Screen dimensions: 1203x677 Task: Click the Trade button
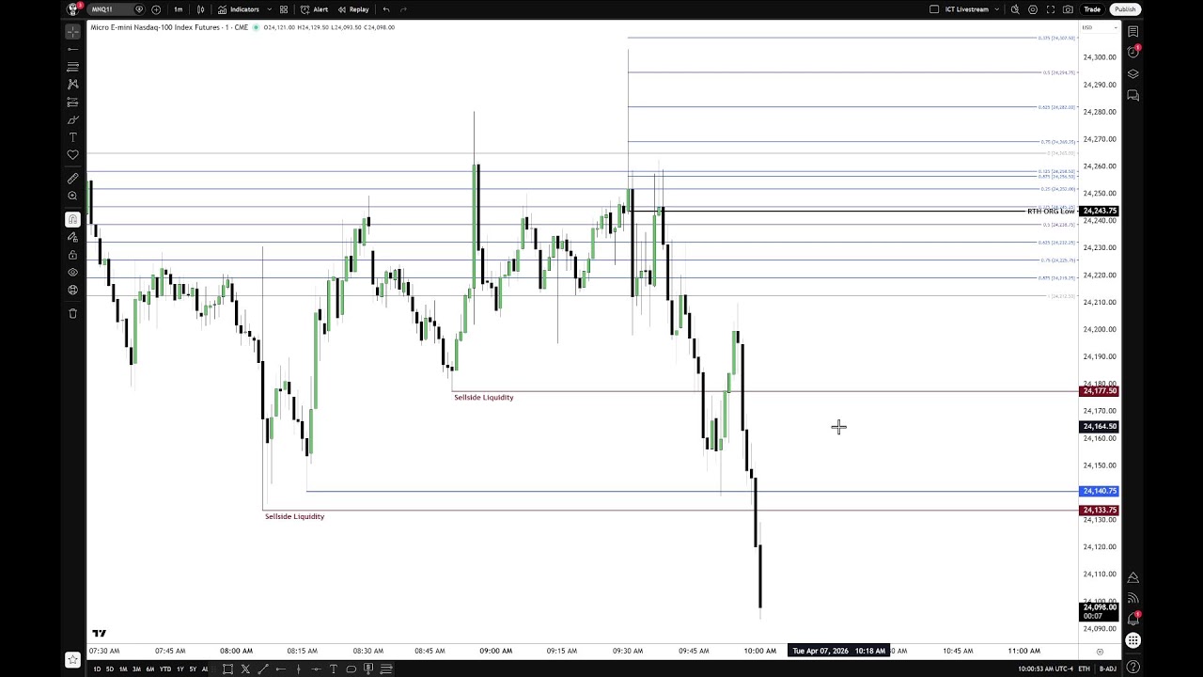(1092, 9)
